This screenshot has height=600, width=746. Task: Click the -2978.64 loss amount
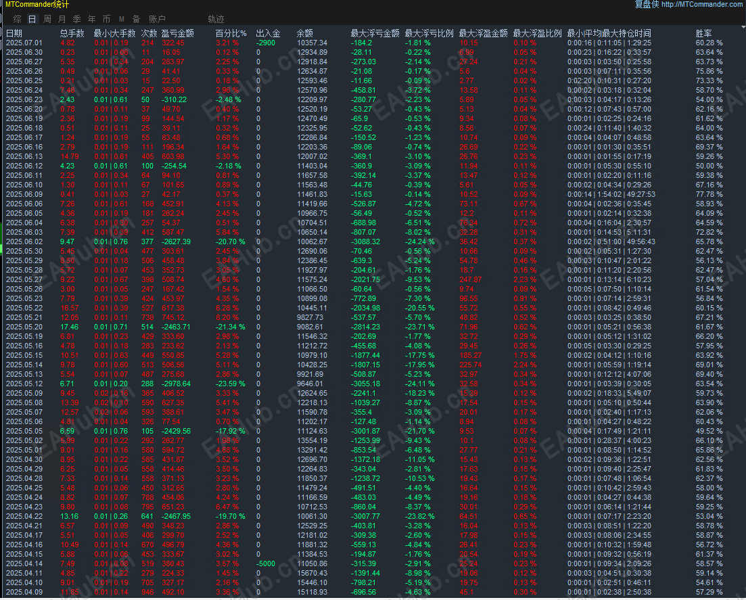pyautogui.click(x=176, y=384)
